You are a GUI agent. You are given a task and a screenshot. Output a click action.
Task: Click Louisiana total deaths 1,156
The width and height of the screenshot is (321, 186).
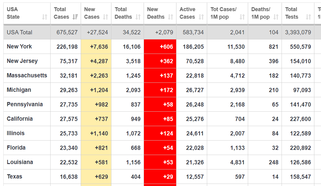tap(133, 163)
